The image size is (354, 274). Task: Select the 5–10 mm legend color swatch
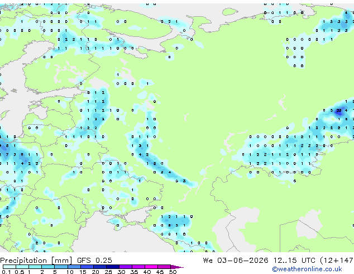[x=61, y=267]
